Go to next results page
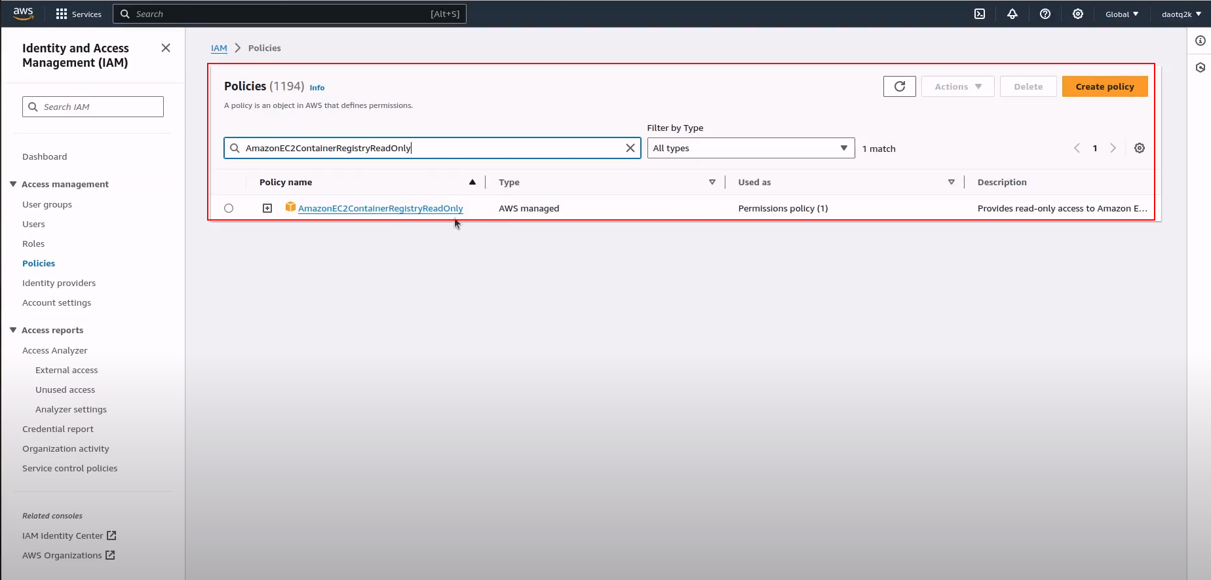The height and width of the screenshot is (580, 1211). [1113, 148]
